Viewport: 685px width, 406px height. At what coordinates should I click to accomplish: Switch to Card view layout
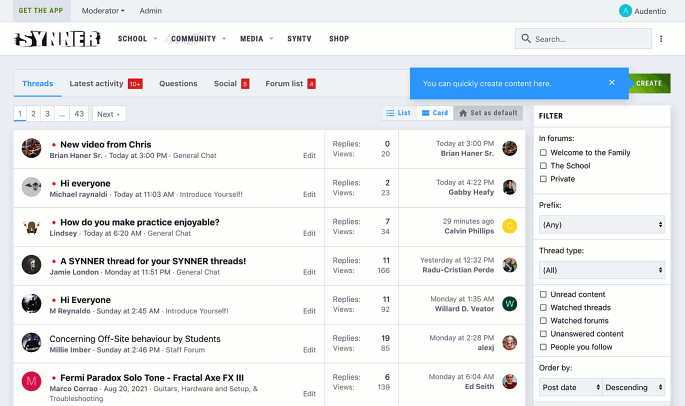[x=435, y=113]
